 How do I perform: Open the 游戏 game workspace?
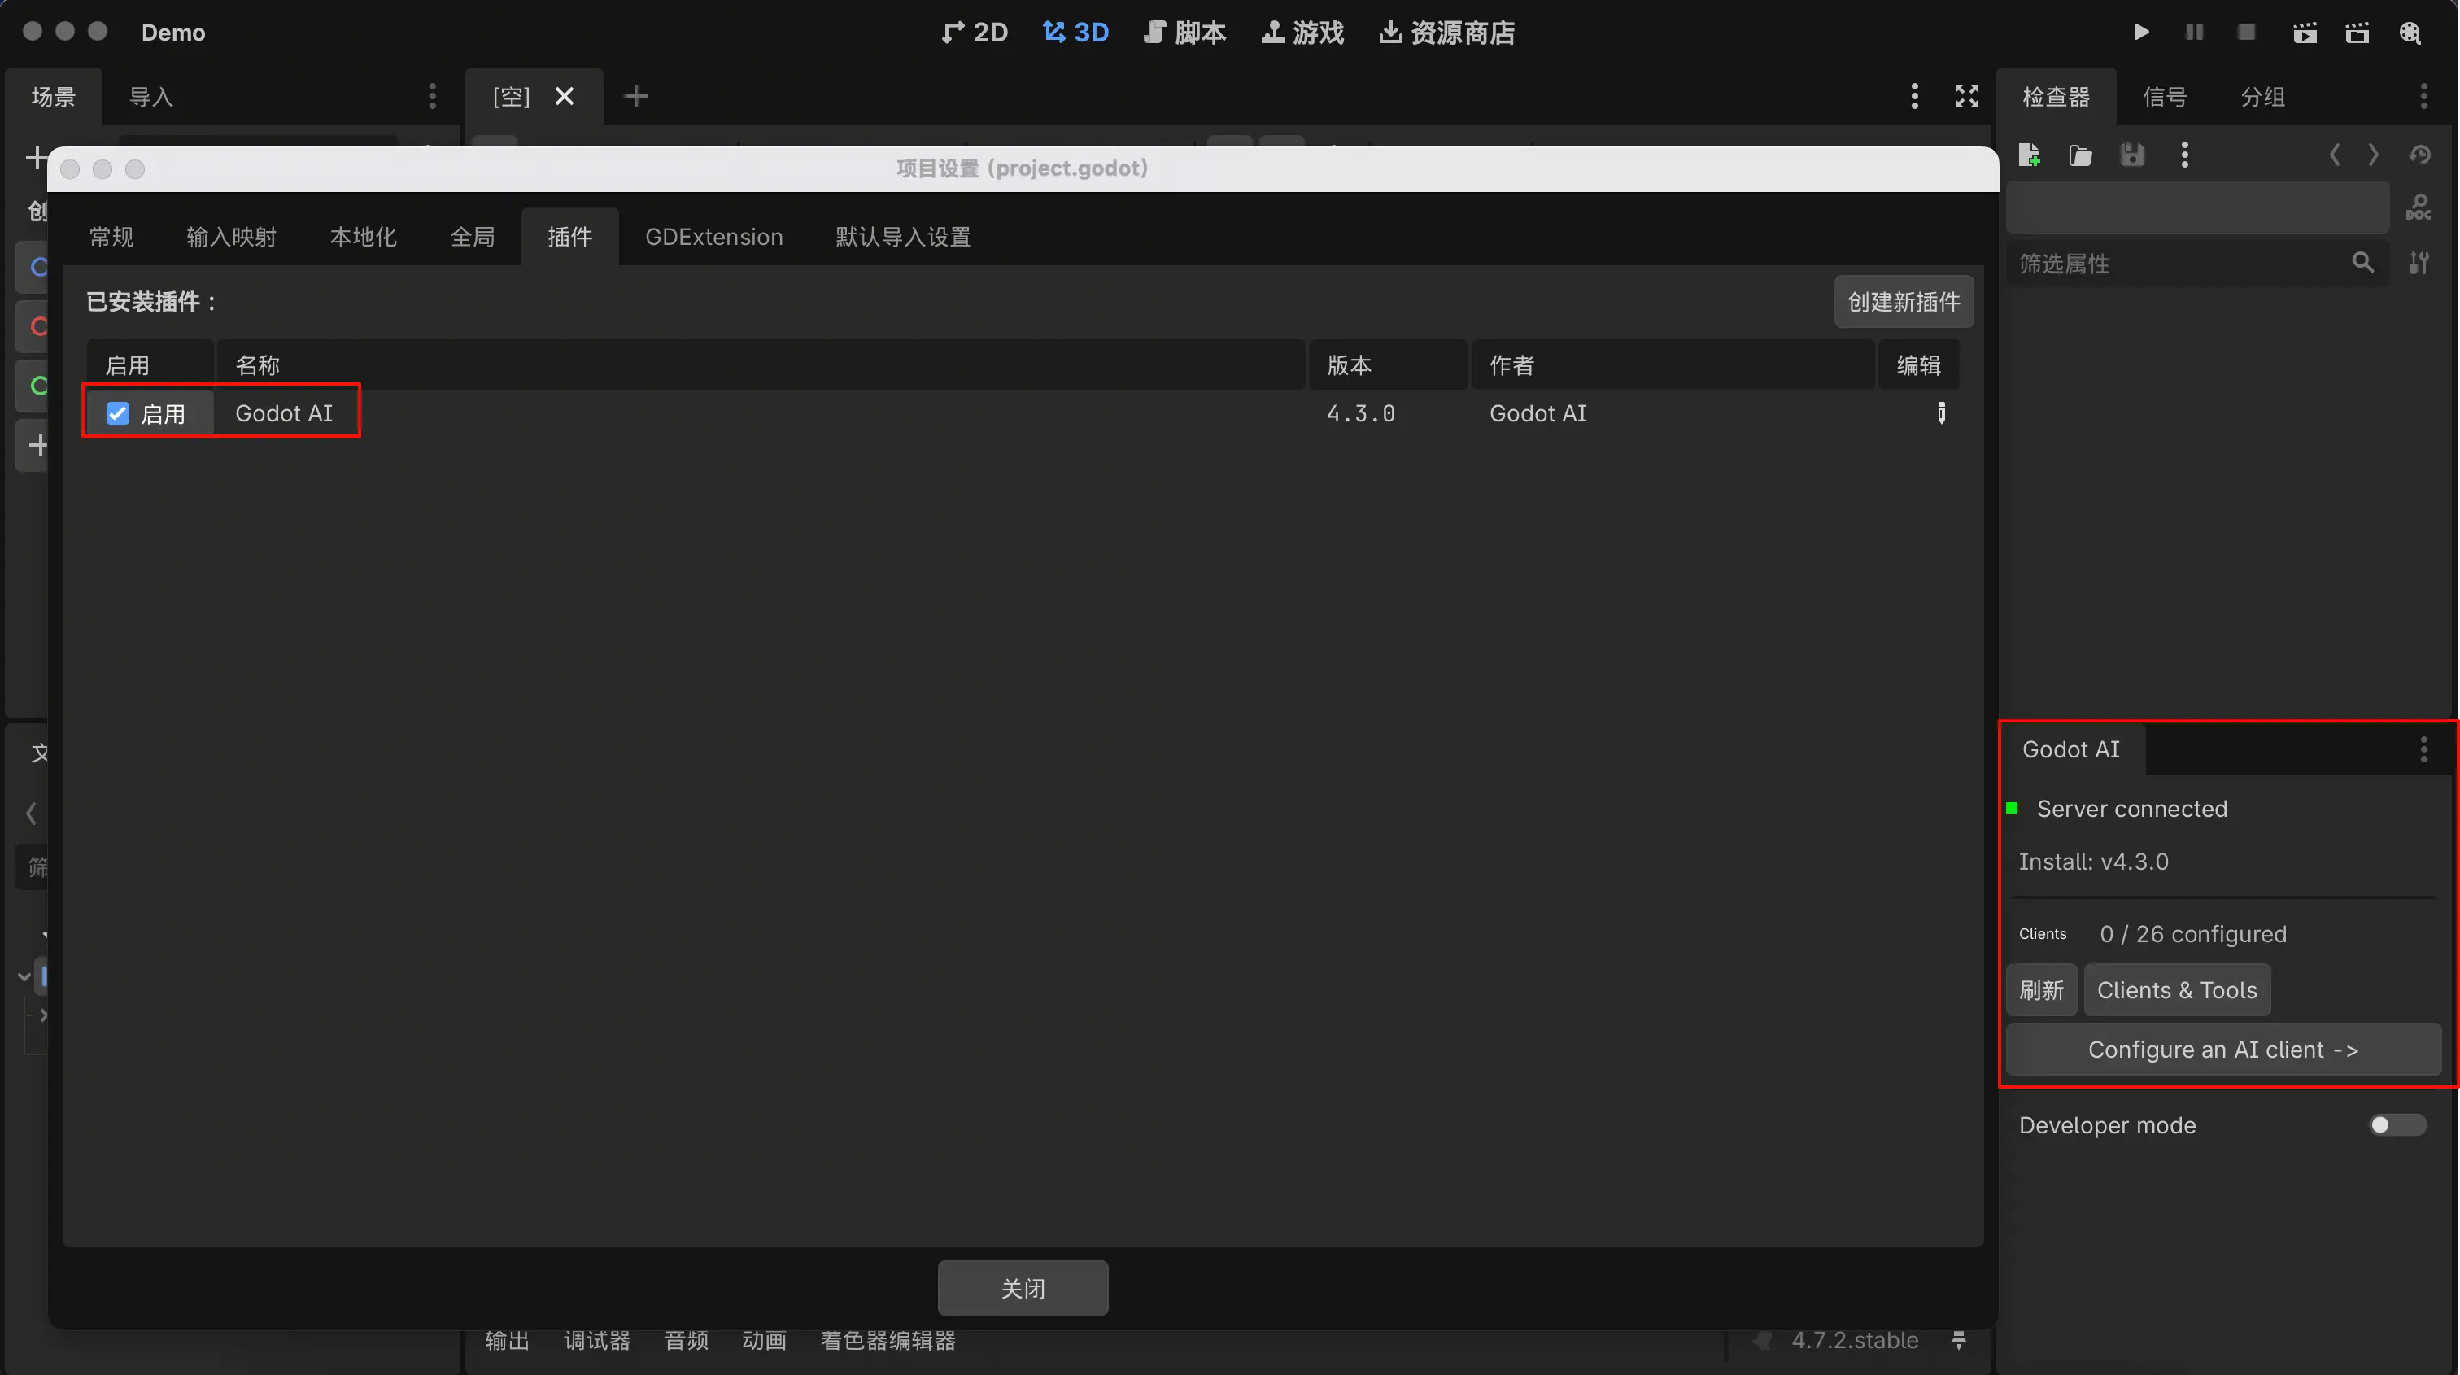pos(1302,33)
